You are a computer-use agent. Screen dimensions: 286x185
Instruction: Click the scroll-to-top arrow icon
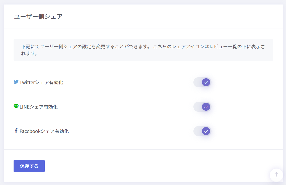(276, 174)
